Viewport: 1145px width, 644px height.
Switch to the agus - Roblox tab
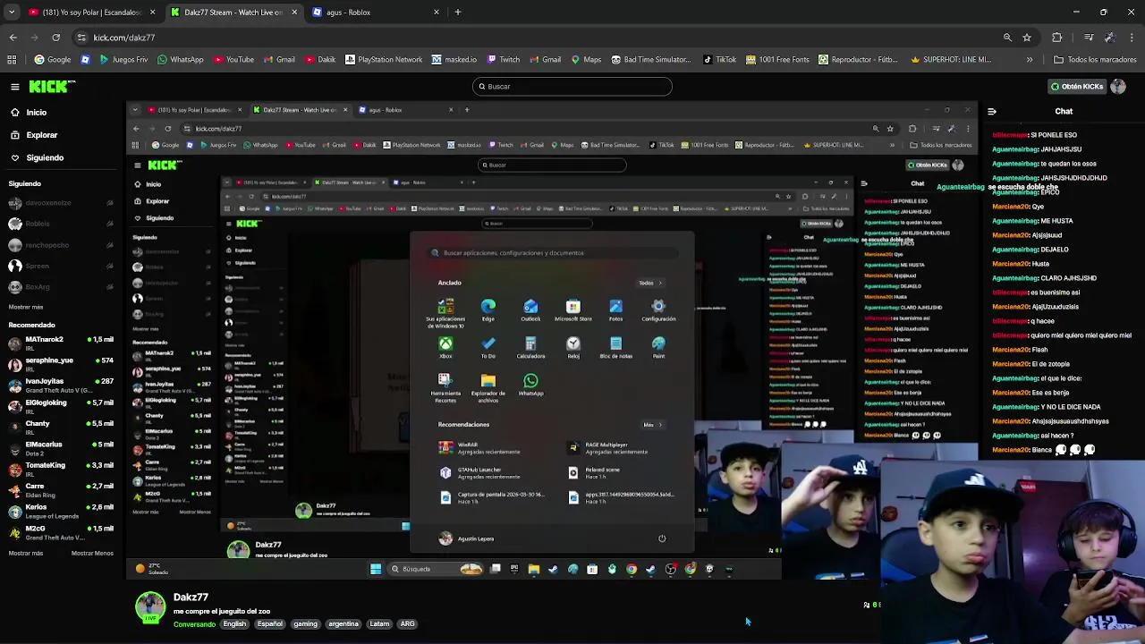click(x=374, y=13)
